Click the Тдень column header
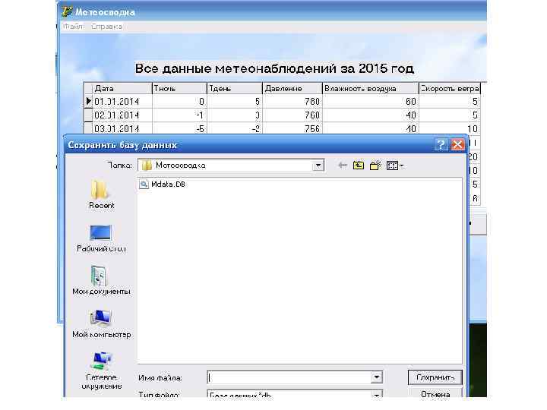Screen dimensions: 547x410 click(235, 89)
